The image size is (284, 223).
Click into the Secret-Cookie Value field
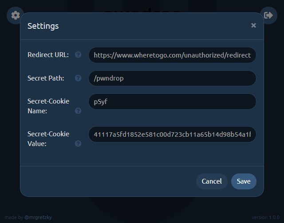(172, 135)
